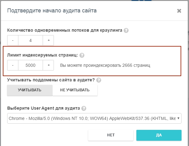Click the dialog title Подтвердите начало аудита сайта
This screenshot has width=189, height=146.
[x=52, y=11]
